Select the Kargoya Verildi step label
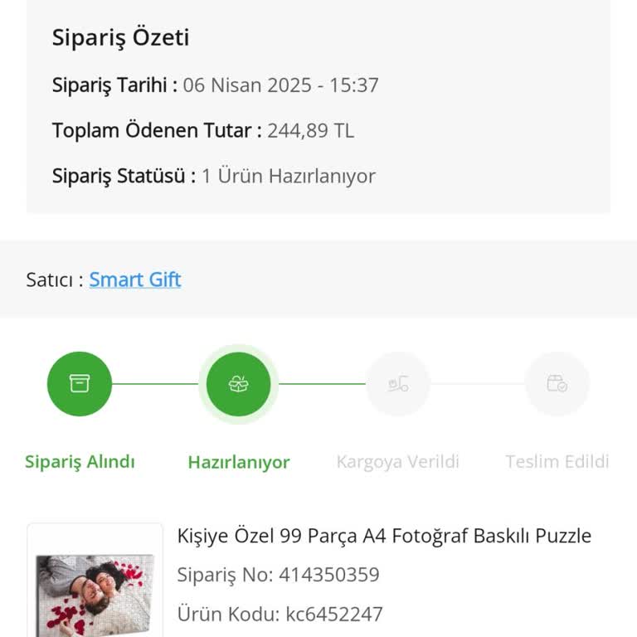Viewport: 637px width, 637px height. point(398,462)
